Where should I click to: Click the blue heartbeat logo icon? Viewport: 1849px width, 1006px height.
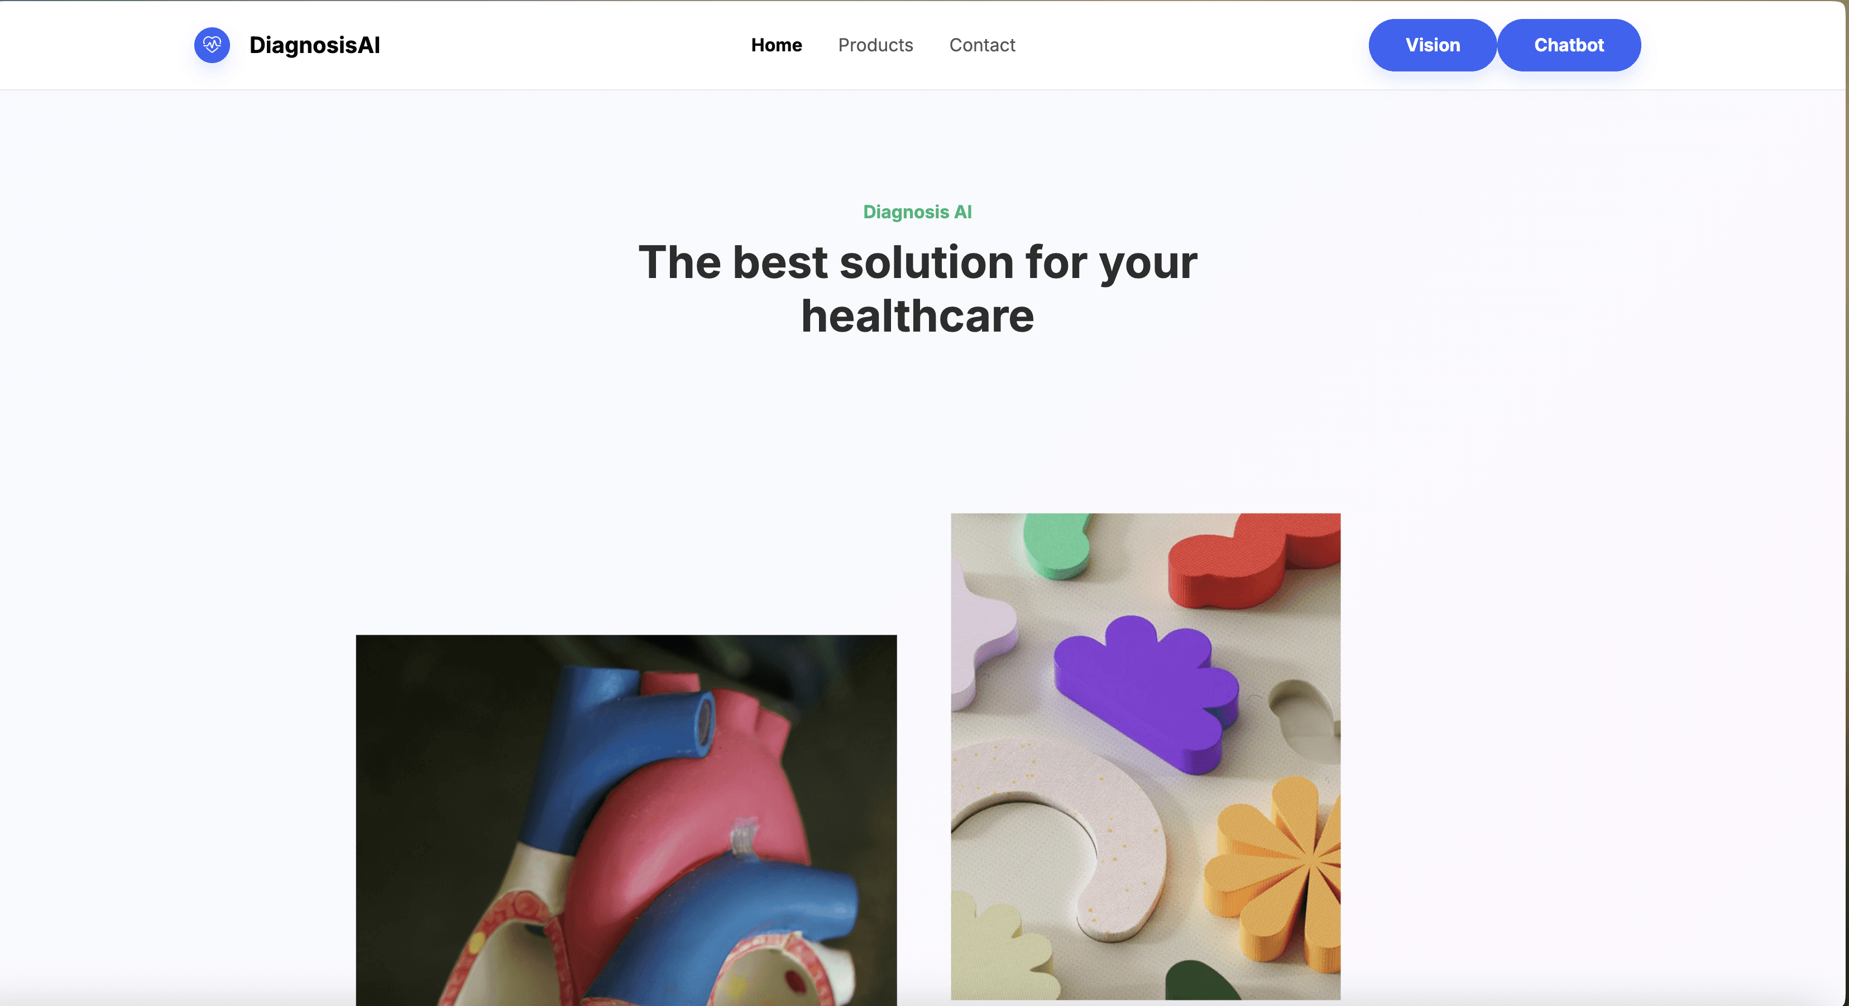(x=212, y=45)
